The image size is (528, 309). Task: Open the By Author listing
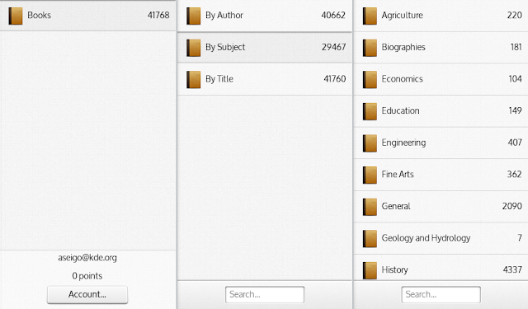click(265, 16)
